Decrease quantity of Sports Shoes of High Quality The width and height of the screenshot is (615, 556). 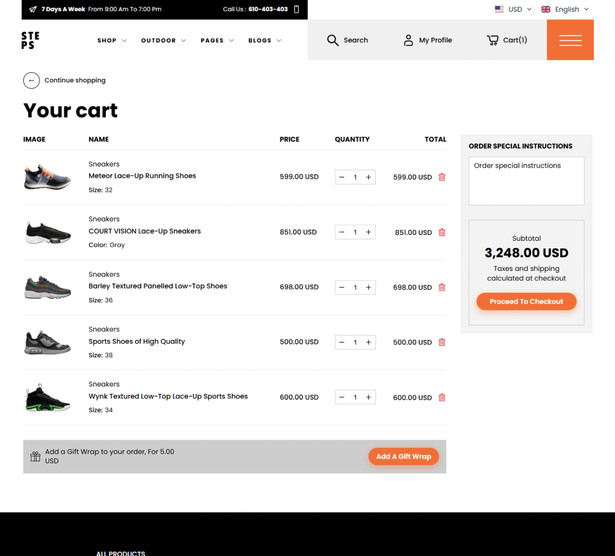click(342, 343)
